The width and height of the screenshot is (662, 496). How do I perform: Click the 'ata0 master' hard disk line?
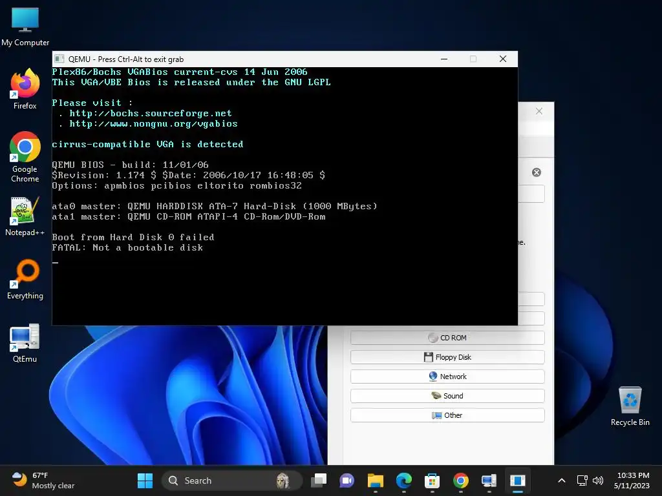click(215, 206)
